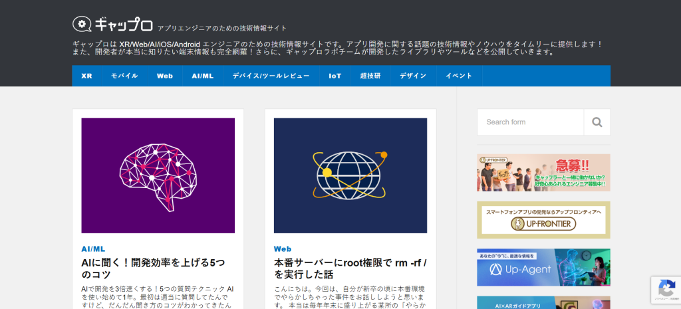
Task: Click the magnifier search icon button
Action: pos(597,122)
